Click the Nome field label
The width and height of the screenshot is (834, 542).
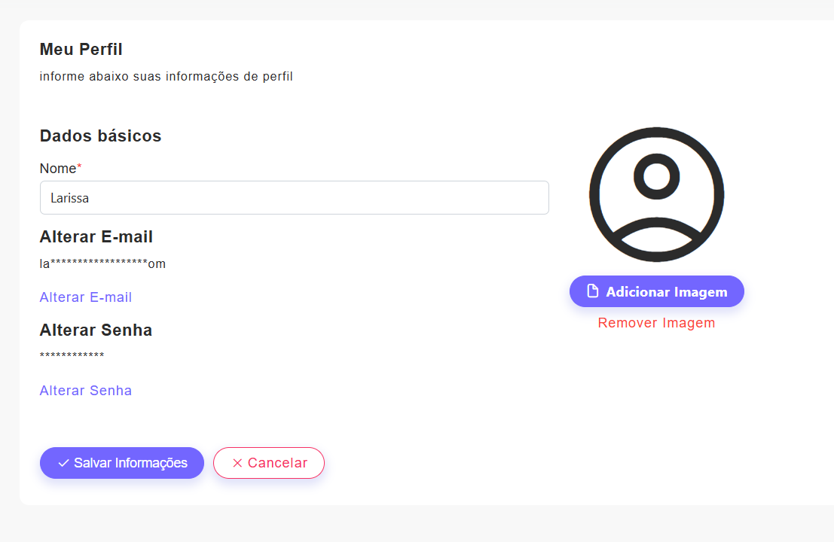click(58, 169)
